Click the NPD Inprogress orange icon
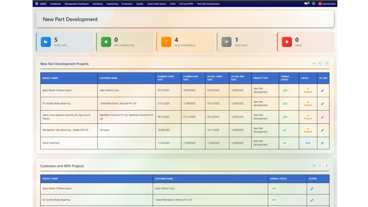This screenshot has width=368, height=207. [x=166, y=42]
